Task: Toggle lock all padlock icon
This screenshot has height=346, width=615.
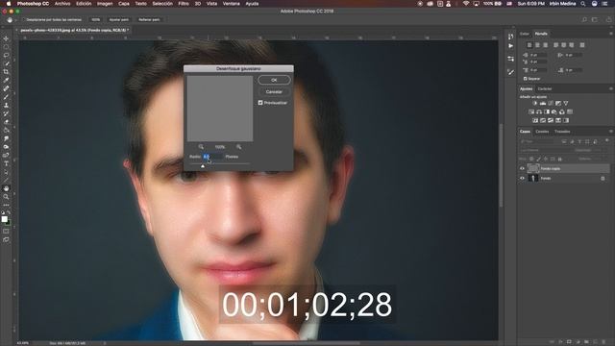Action: tap(559, 159)
